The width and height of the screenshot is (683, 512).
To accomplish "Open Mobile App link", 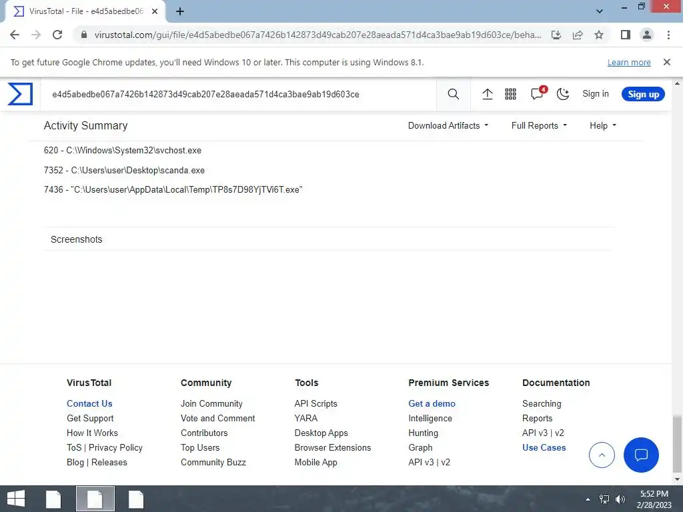I will [x=315, y=462].
